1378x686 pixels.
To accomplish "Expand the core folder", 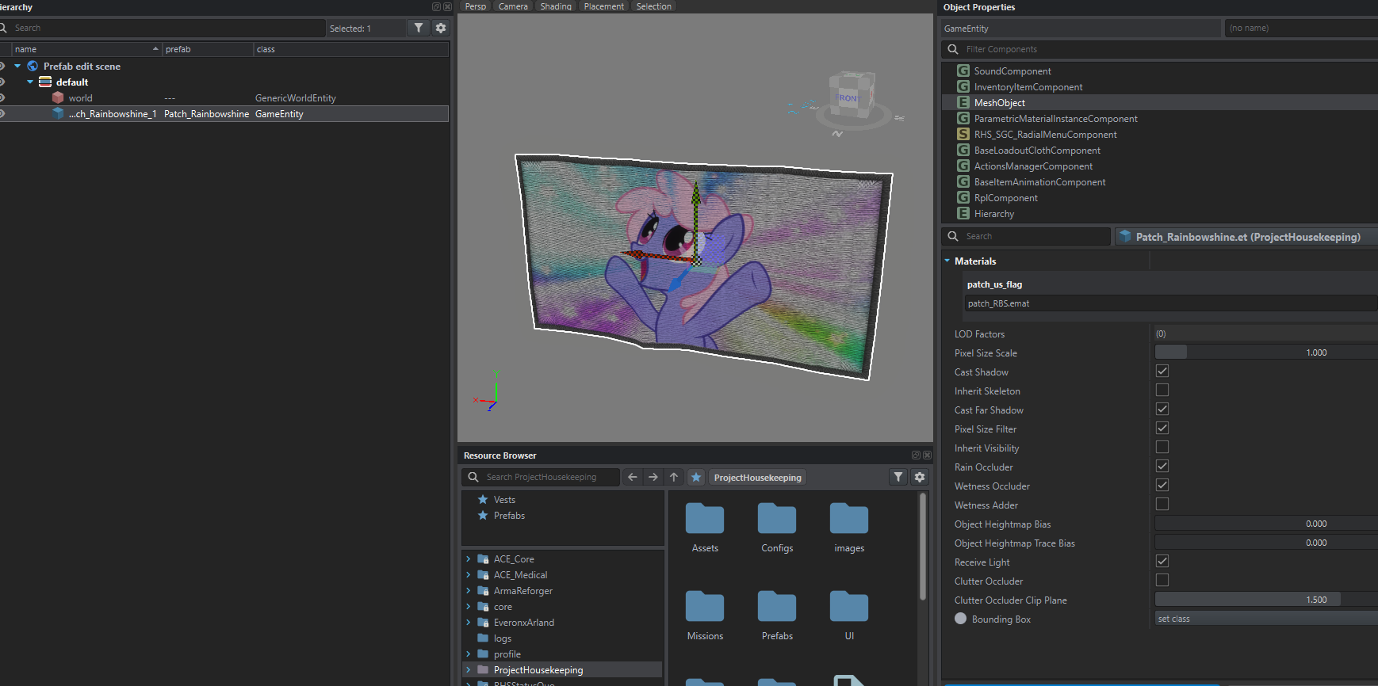I will [468, 606].
